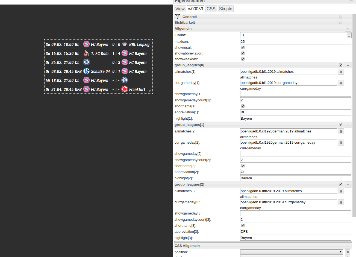Decrease lCount with the down arrow

[x=349, y=37]
